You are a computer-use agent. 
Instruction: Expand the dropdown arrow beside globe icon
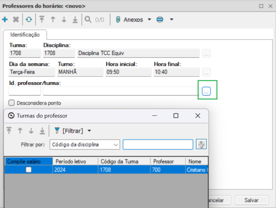(172, 19)
